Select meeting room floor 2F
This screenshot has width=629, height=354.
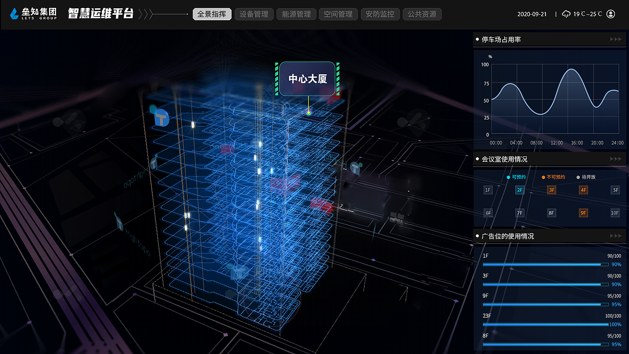(x=520, y=190)
